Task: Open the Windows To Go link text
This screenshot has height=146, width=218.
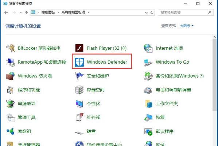Action: coord(172,62)
